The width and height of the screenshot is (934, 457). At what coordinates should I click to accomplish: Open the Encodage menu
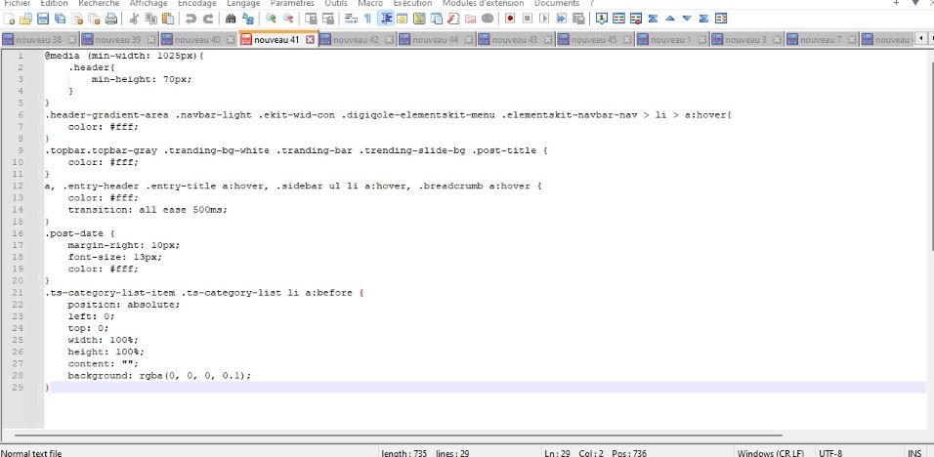pos(197,3)
